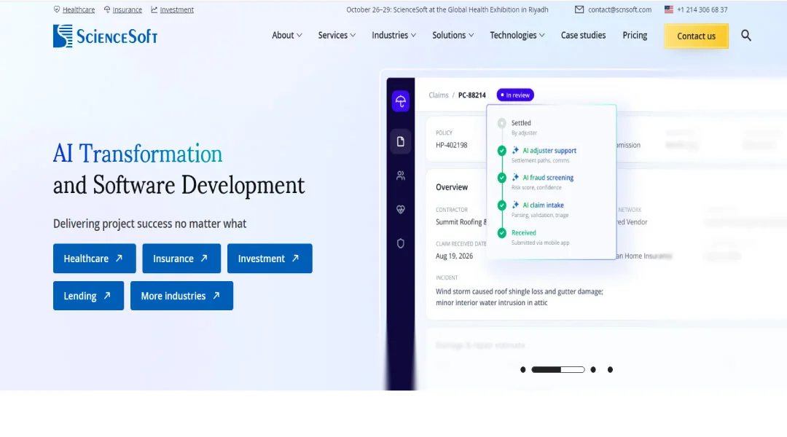Image resolution: width=787 pixels, height=437 pixels.
Task: Expand the Technologies dropdown menu
Action: click(517, 35)
